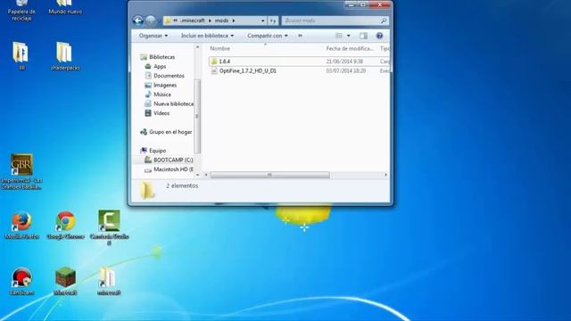Select the minecraft folder shortcut on desktop
This screenshot has height=321, width=571.
point(109,282)
